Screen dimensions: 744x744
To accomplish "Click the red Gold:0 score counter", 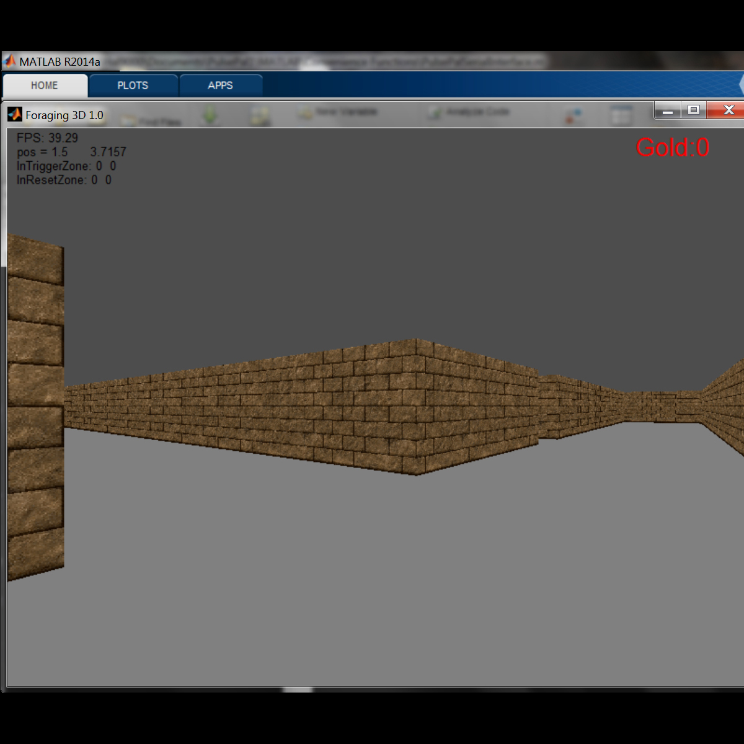I will click(x=672, y=148).
